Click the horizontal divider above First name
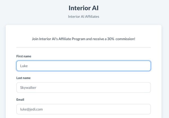Screen dimensions: 169x118 click(x=83, y=47)
